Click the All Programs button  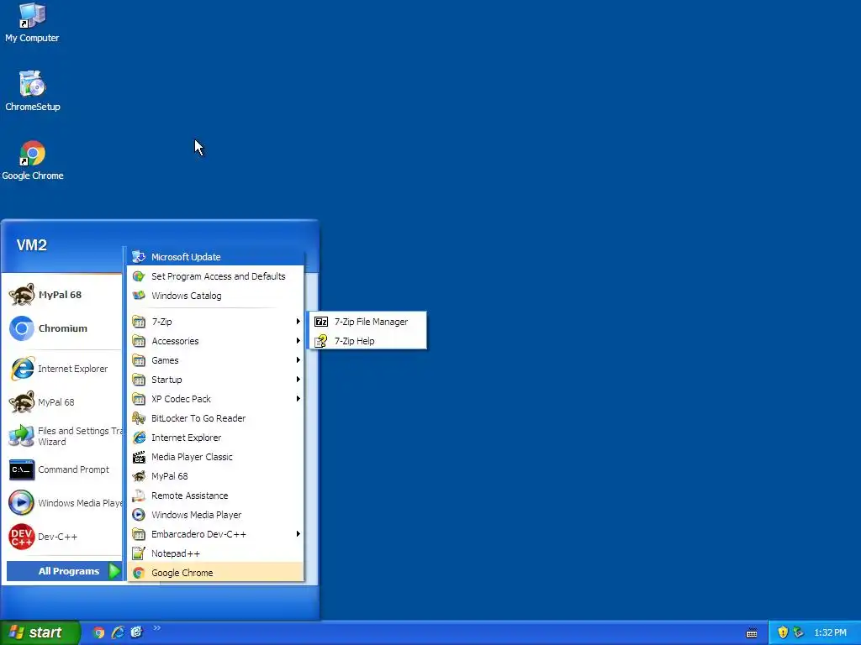(x=64, y=571)
